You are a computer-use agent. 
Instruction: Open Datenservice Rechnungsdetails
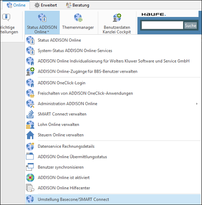click(x=113, y=146)
